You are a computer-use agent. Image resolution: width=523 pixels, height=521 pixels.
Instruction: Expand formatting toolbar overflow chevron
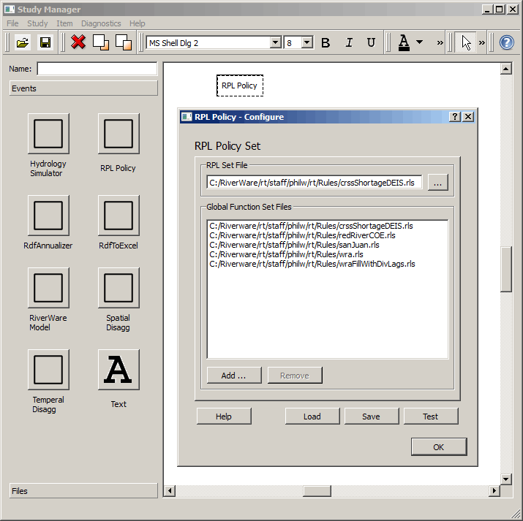pyautogui.click(x=440, y=42)
